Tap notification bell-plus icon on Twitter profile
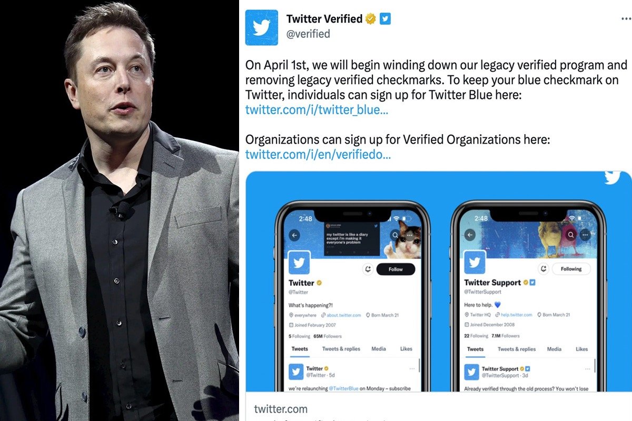 368,269
